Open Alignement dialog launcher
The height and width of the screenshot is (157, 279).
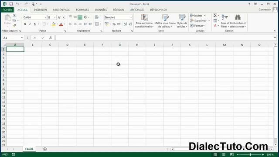tap(102, 31)
